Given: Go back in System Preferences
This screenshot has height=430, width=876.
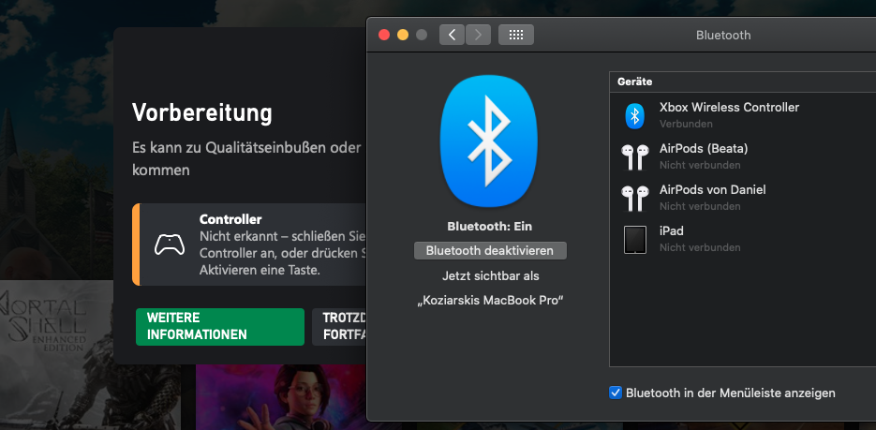Looking at the screenshot, I should [452, 35].
